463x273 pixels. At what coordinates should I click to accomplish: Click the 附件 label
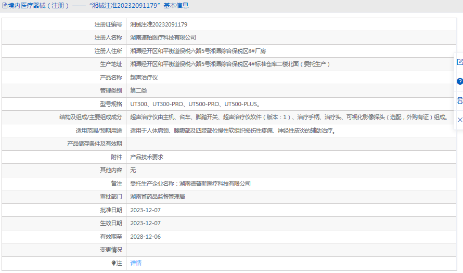117,157
